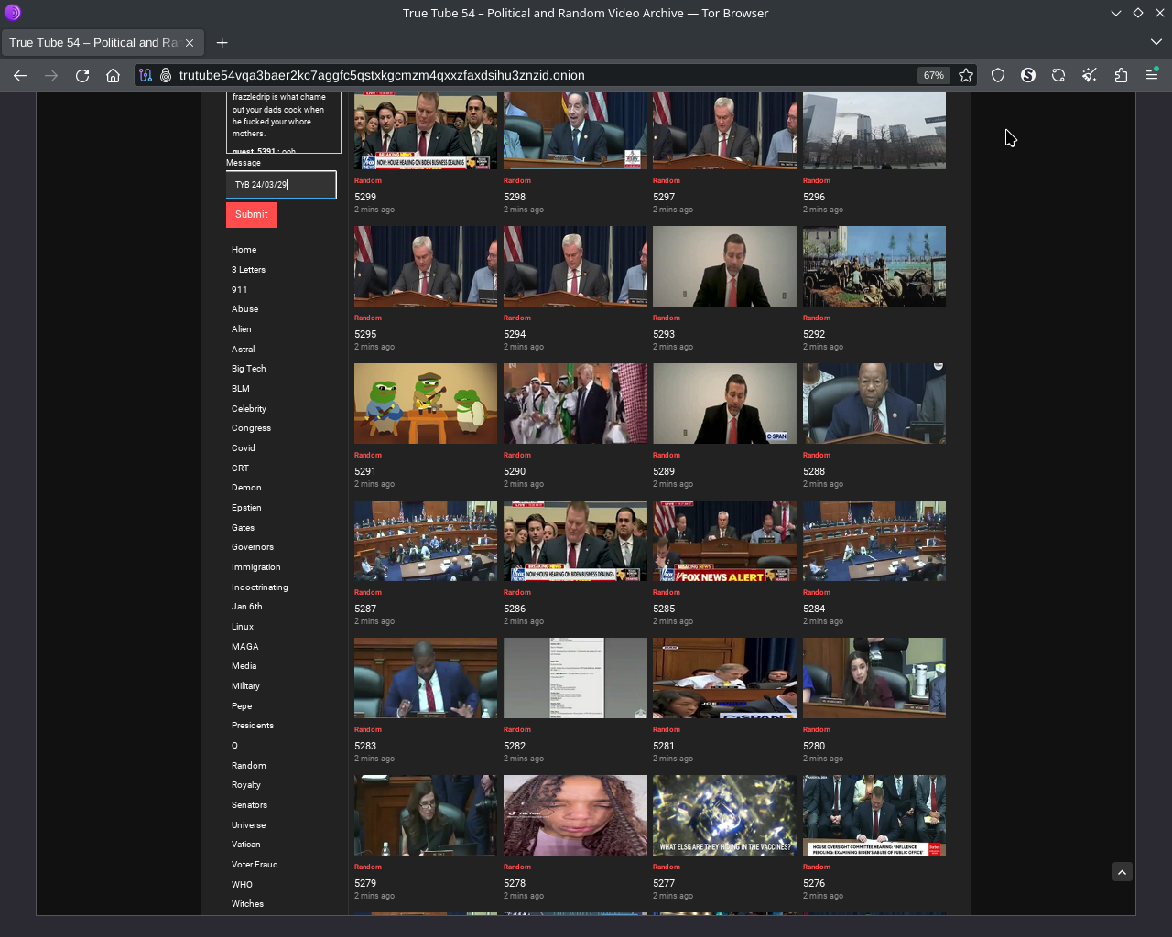
Task: Click the title 5284
Action: (x=814, y=609)
